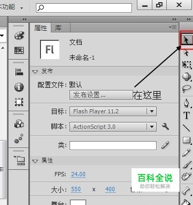Open the Project folder panel
Screen dimensions: 193x205
19,160
